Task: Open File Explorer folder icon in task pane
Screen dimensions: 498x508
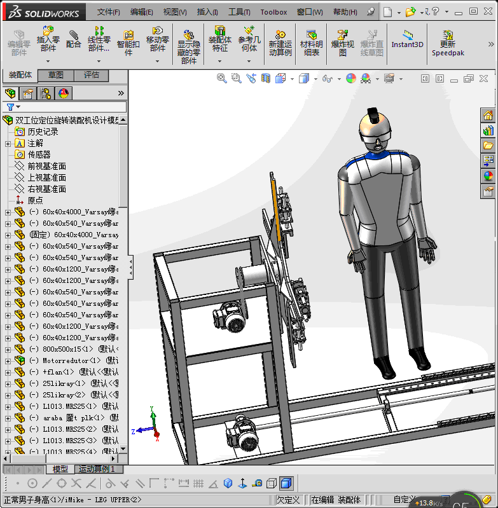Action: (488, 146)
